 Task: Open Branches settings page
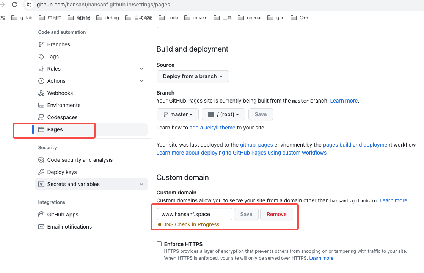click(58, 44)
